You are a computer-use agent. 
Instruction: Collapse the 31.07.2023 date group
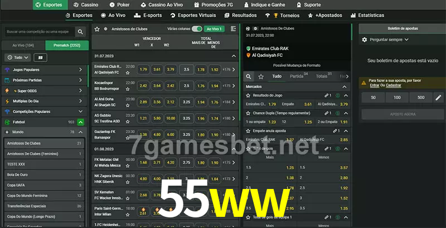234,56
